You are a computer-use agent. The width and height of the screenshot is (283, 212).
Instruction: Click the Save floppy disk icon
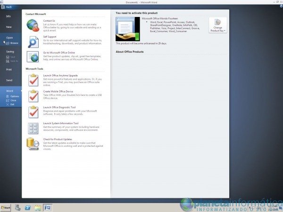point(8,57)
